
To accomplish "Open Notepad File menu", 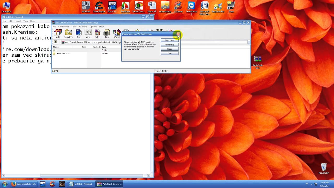I will (4, 21).
